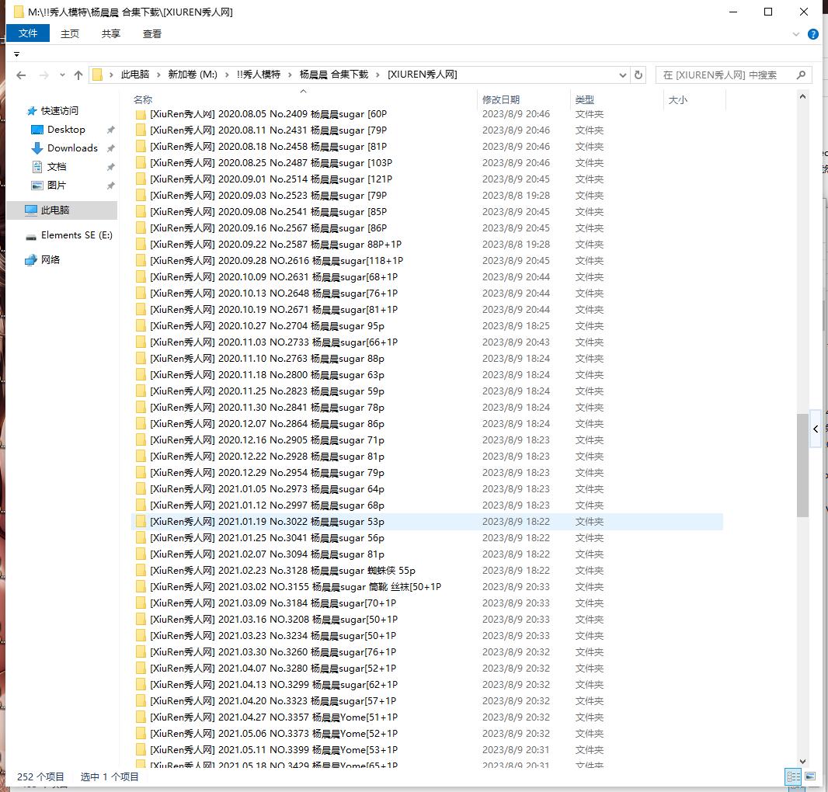Open Help with the question mark icon

pos(813,34)
